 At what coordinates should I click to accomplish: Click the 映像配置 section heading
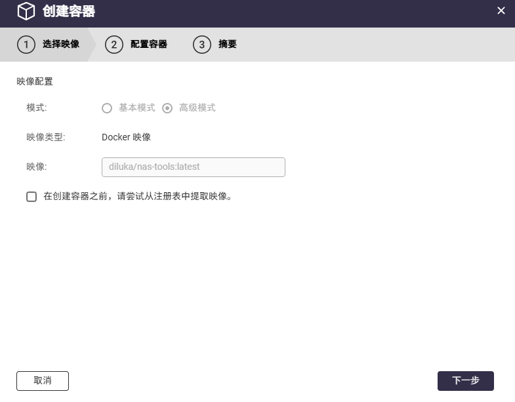tap(35, 81)
